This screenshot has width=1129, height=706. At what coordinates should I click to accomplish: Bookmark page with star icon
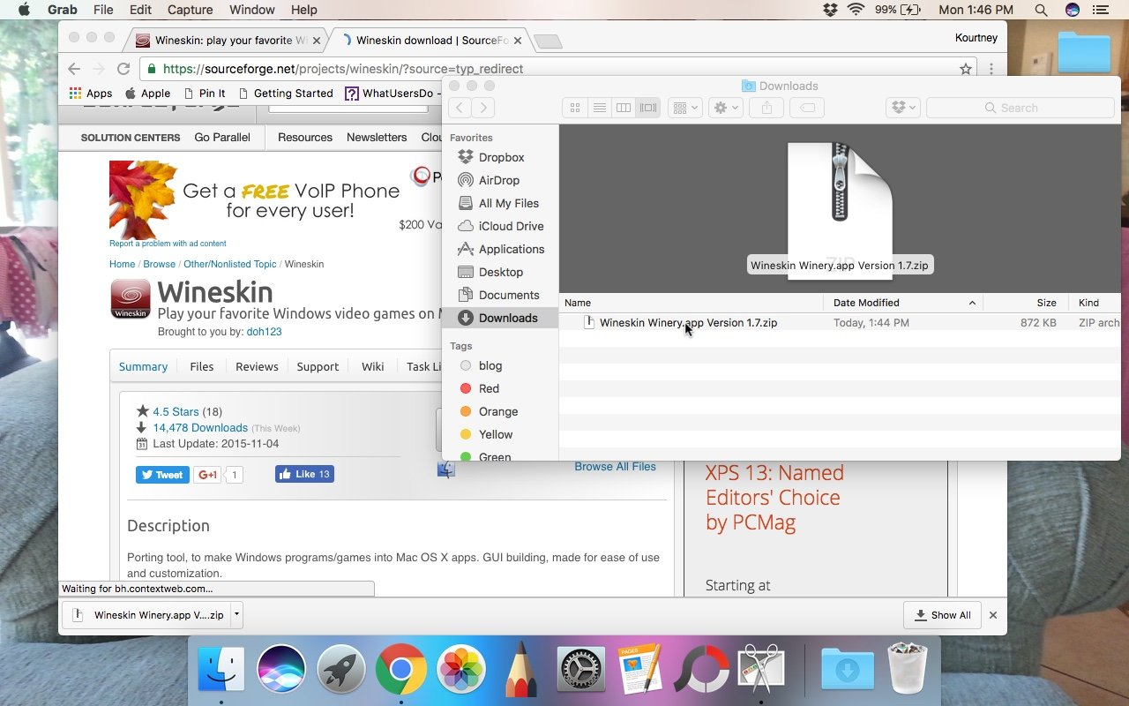(966, 69)
